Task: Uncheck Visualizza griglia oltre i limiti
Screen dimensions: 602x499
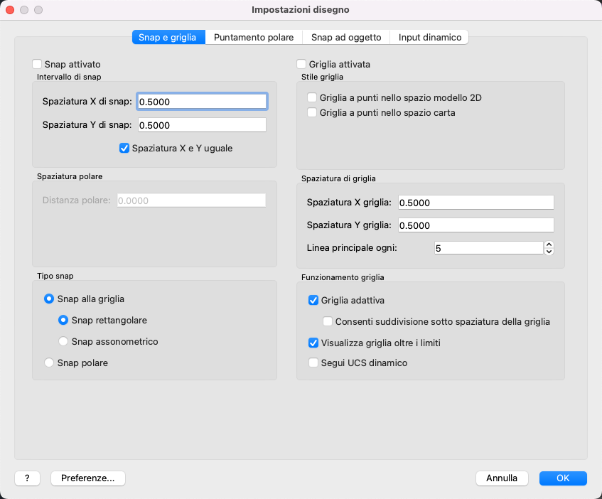Action: [x=313, y=342]
